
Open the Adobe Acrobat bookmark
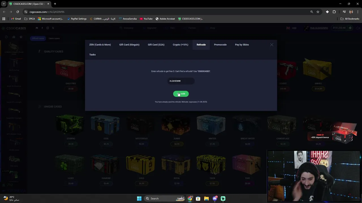tap(165, 19)
